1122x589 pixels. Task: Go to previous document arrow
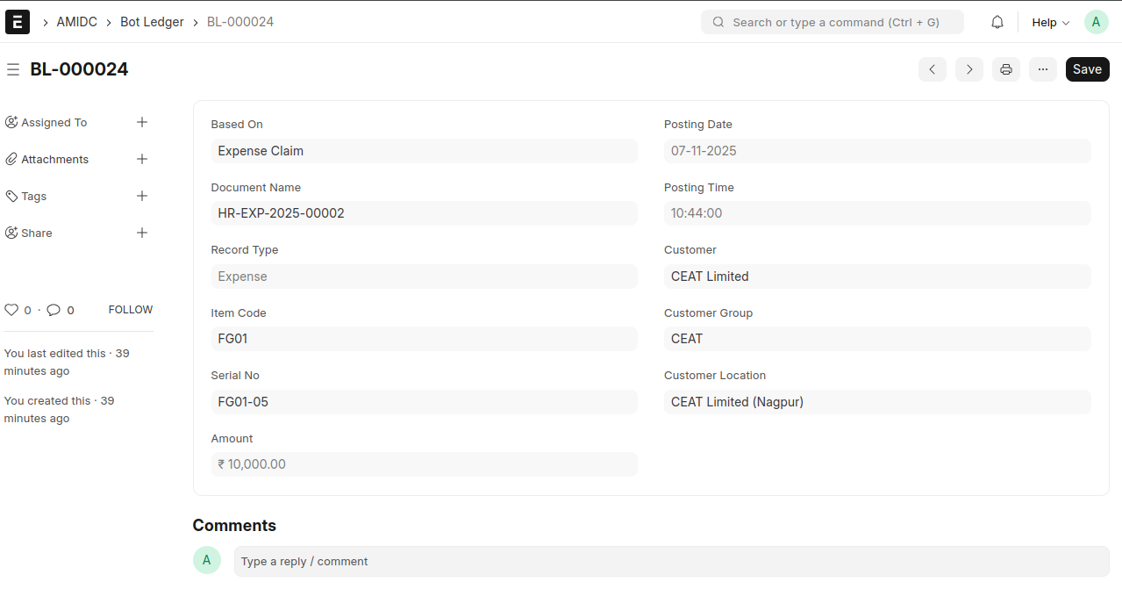click(x=932, y=69)
